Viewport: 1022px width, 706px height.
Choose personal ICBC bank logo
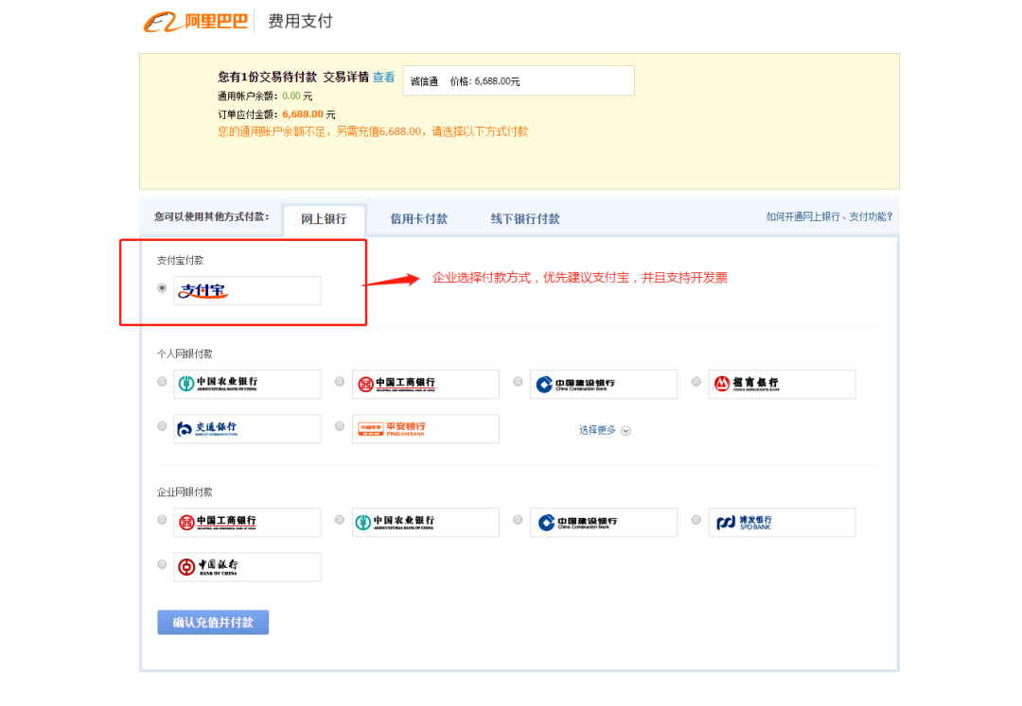click(425, 384)
